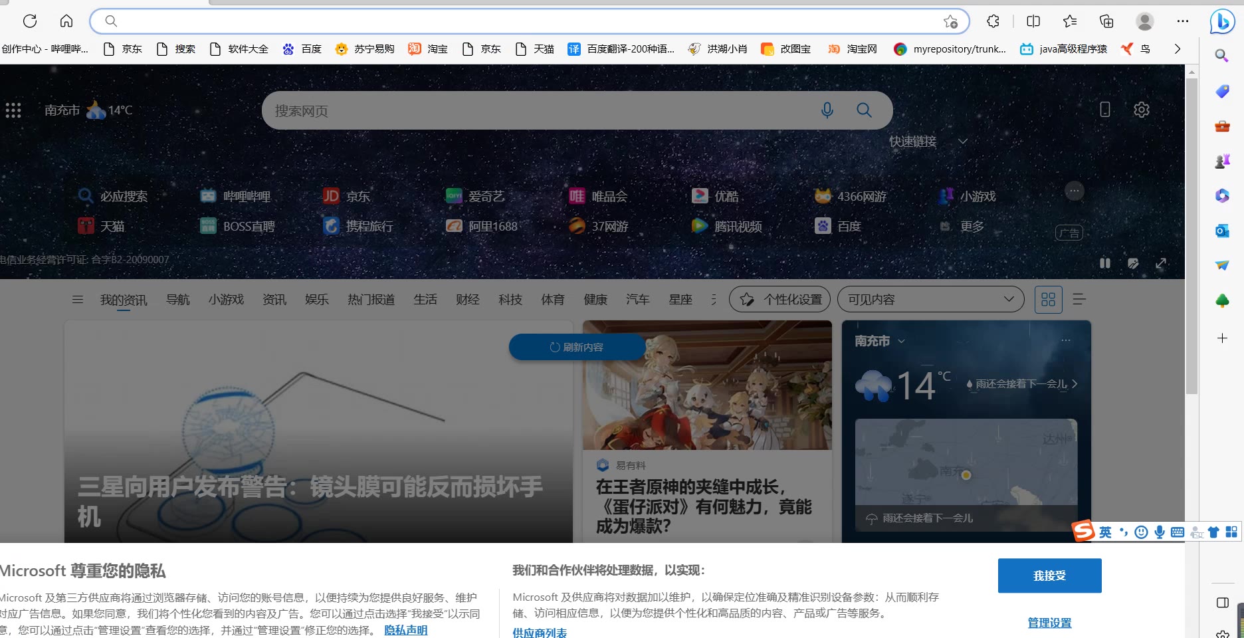The width and height of the screenshot is (1244, 638).
Task: Expand the background to full screen
Action: click(x=1161, y=263)
